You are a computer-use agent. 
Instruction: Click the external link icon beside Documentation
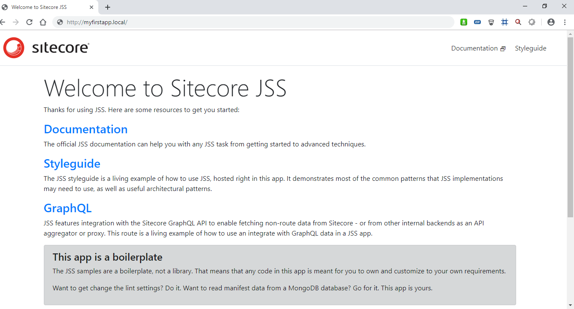click(503, 49)
